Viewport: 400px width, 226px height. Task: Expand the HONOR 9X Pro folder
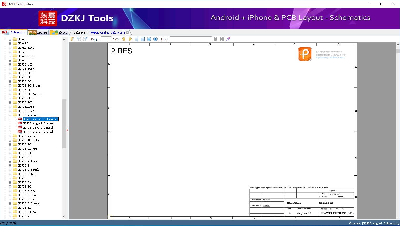pos(10,149)
